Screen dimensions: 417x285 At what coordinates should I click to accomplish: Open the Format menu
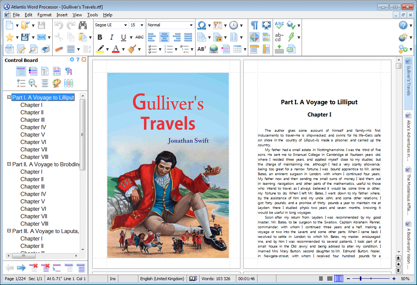(x=44, y=15)
